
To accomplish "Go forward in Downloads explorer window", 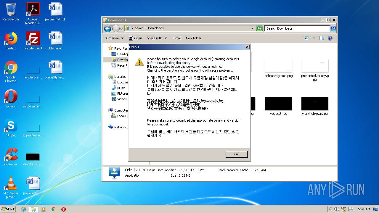I will (116, 28).
